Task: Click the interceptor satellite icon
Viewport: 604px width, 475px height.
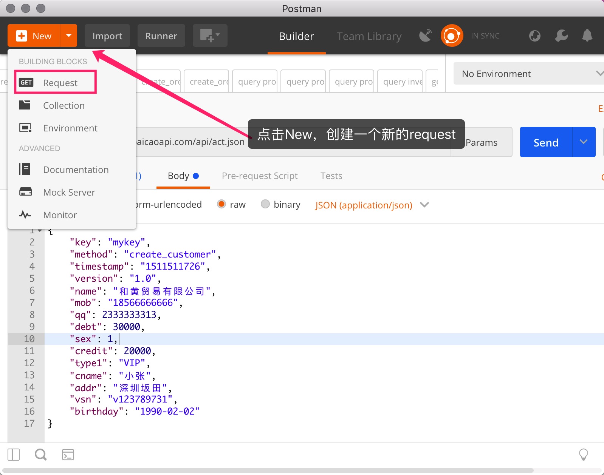Action: point(425,36)
